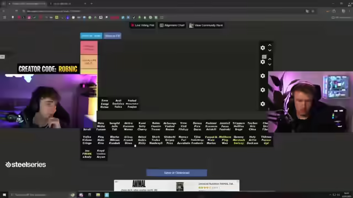The height and width of the screenshot is (198, 353).
Task: Open the yellow folder icon in taskbar
Action: click(98, 195)
